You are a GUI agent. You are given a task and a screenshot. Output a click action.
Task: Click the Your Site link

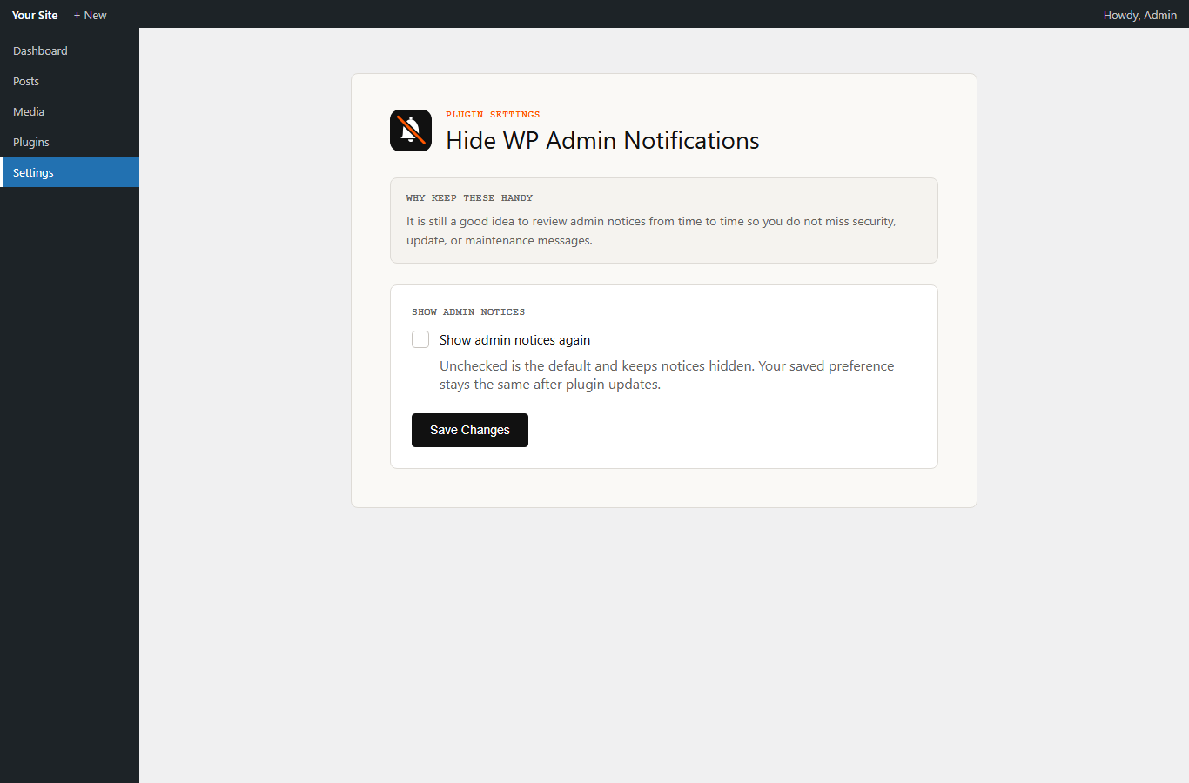[35, 15]
